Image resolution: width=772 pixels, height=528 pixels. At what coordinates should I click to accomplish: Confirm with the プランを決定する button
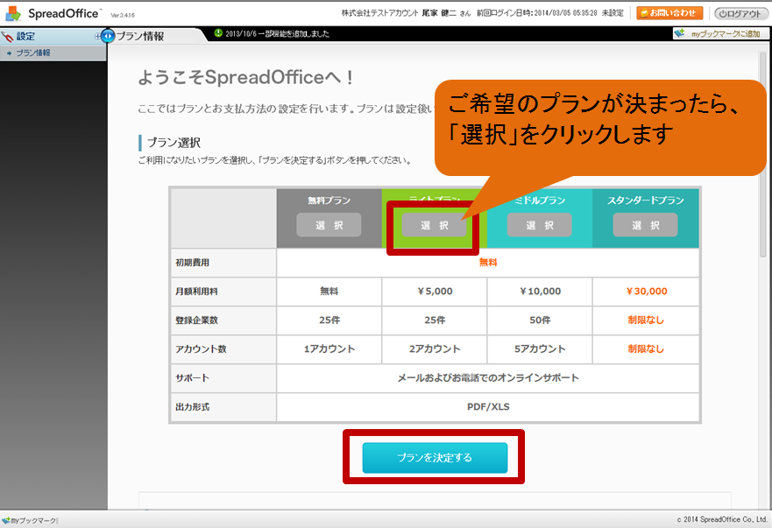pyautogui.click(x=435, y=458)
